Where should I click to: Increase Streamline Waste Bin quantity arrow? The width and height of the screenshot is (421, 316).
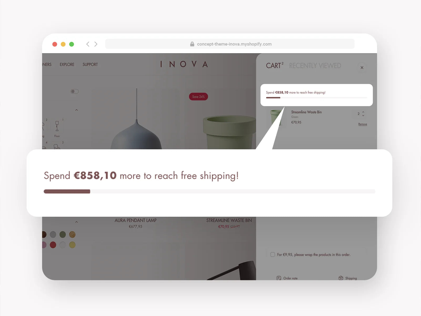point(363,112)
